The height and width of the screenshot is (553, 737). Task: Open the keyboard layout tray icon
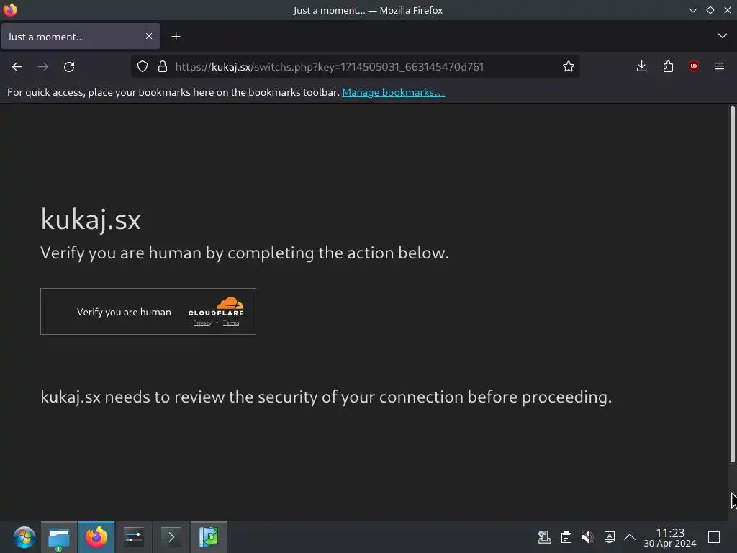click(x=609, y=537)
